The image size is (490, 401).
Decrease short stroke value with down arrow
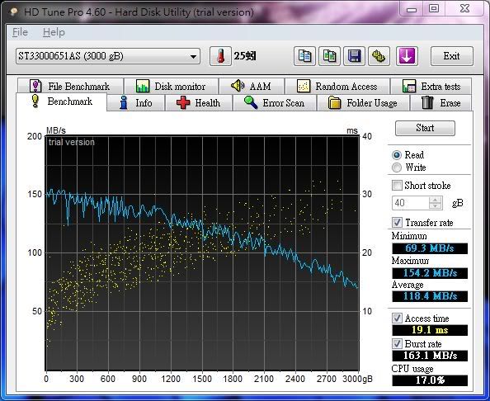click(436, 206)
